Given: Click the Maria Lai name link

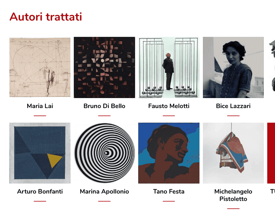Looking at the screenshot, I should click(x=40, y=106).
